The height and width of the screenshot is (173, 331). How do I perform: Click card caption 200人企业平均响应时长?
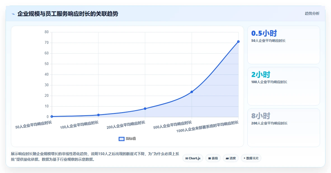[x=269, y=123]
